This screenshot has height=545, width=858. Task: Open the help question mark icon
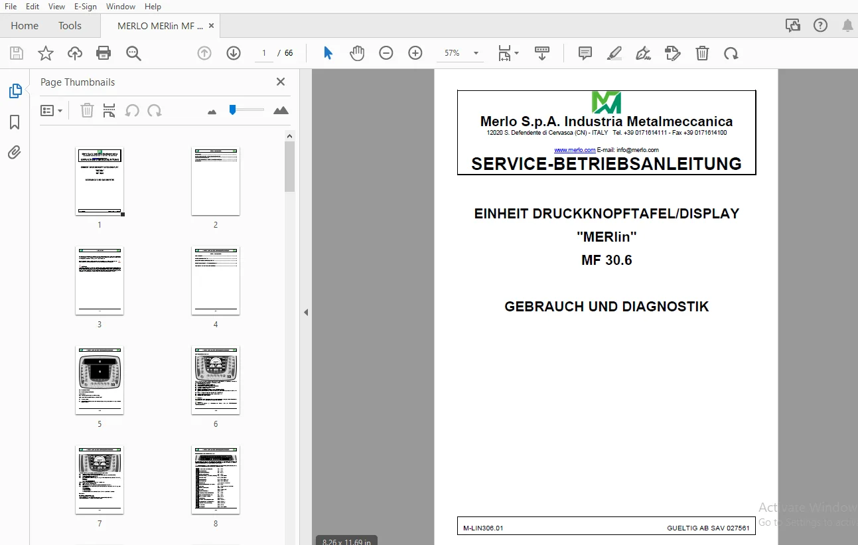point(820,26)
